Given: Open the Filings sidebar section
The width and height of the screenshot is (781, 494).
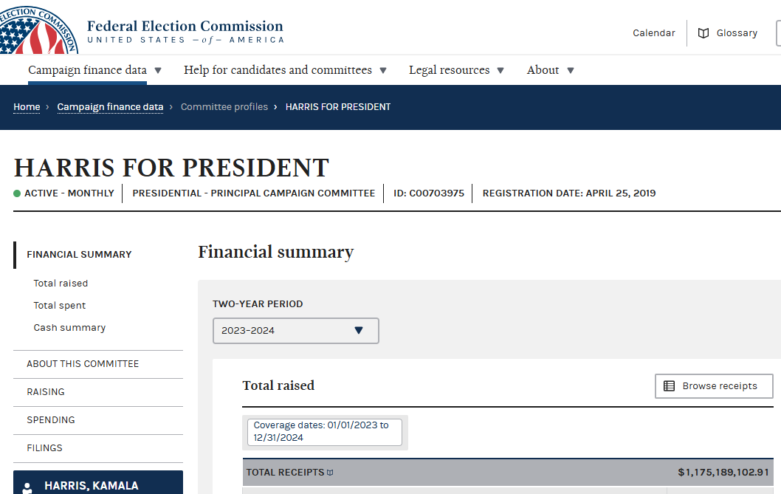Looking at the screenshot, I should (44, 448).
